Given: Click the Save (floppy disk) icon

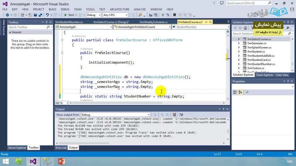Looking at the screenshot, I should pos(35,15).
